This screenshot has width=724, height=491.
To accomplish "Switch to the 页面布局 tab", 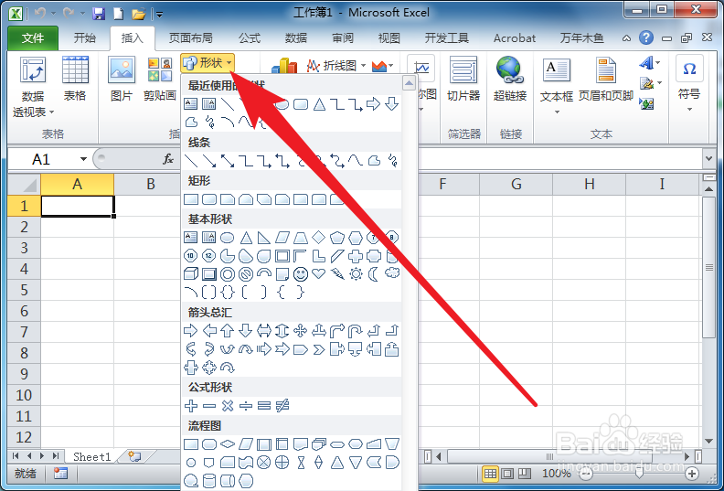I will tap(191, 37).
